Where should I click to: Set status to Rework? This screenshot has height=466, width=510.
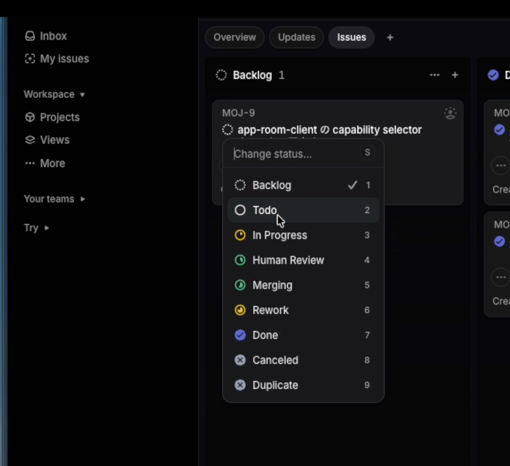tap(303, 310)
